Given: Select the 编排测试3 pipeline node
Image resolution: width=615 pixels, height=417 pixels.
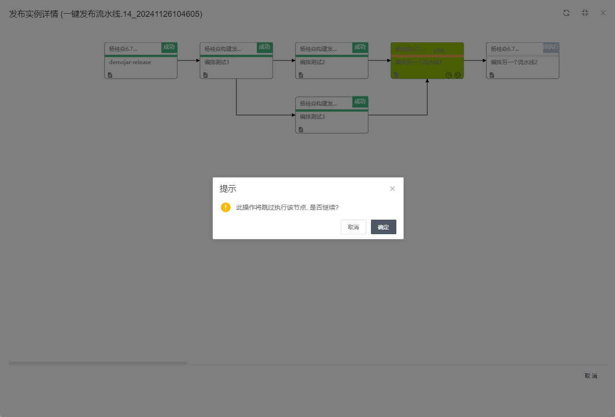Looking at the screenshot, I should click(x=331, y=117).
